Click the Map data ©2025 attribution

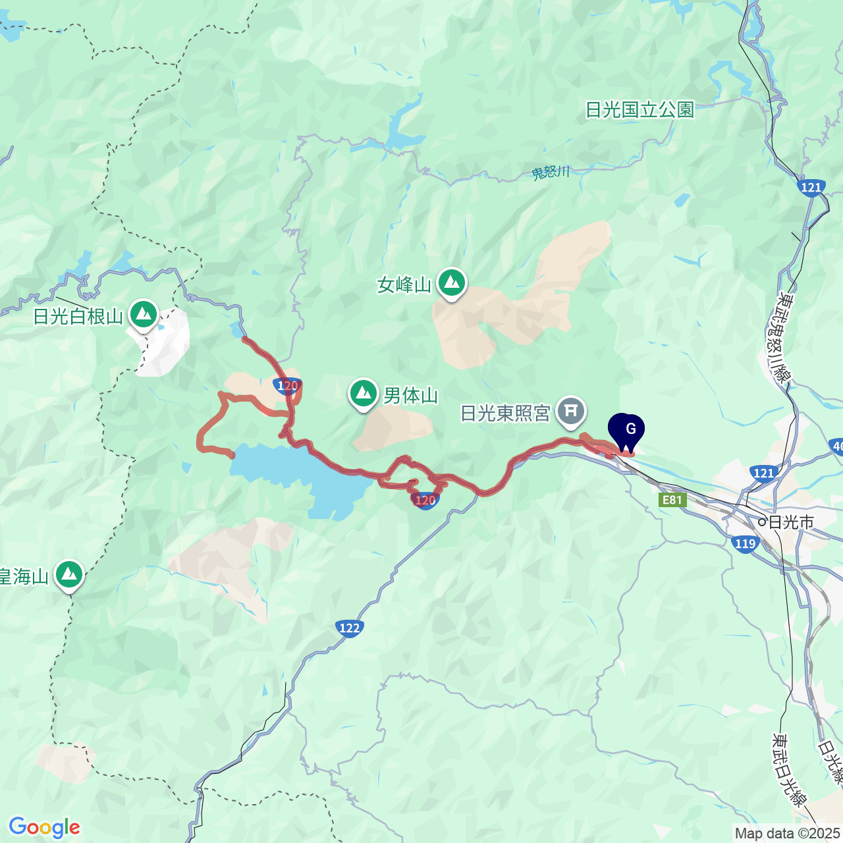788,834
